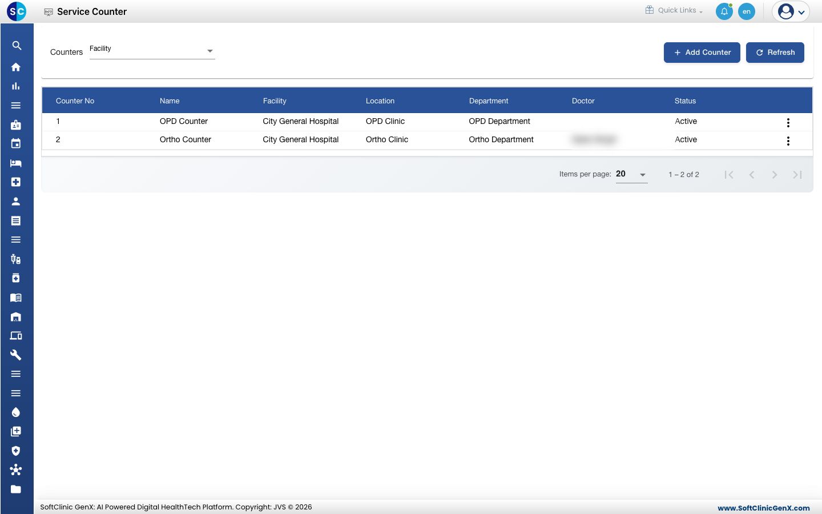Image resolution: width=822 pixels, height=514 pixels.
Task: Open the wrench tools icon
Action: coord(16,355)
